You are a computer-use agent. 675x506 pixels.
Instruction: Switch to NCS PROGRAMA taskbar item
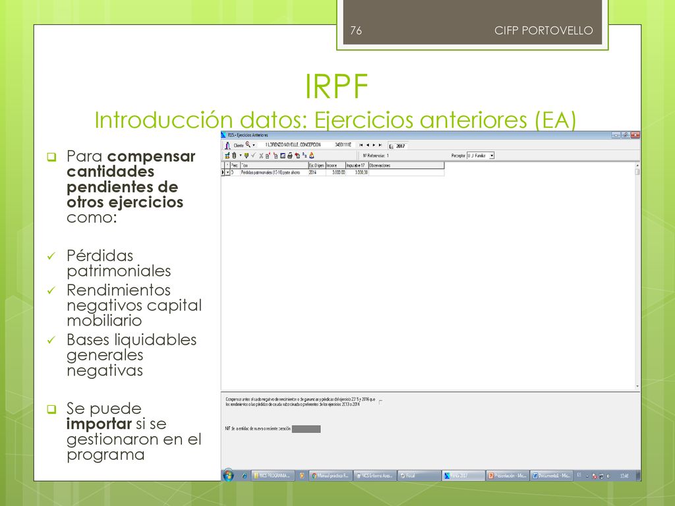(273, 476)
